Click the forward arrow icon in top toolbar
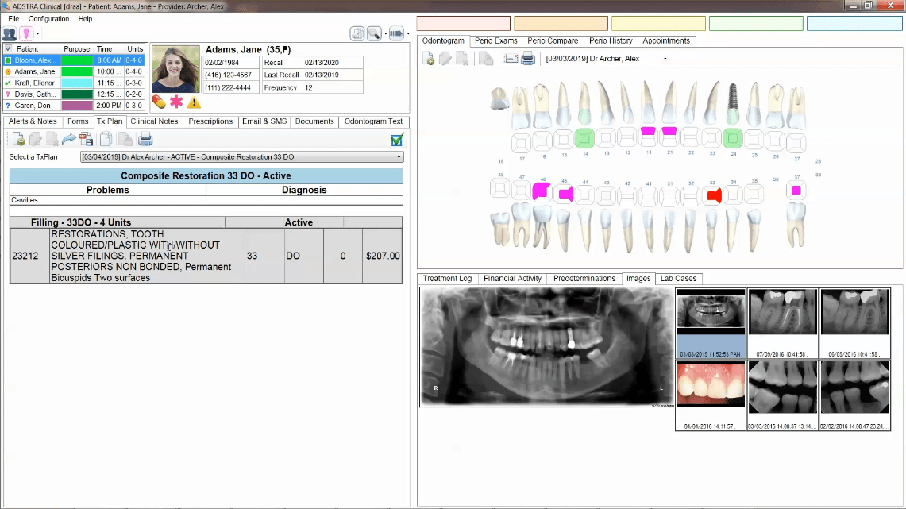This screenshot has height=509, width=906. [x=396, y=33]
